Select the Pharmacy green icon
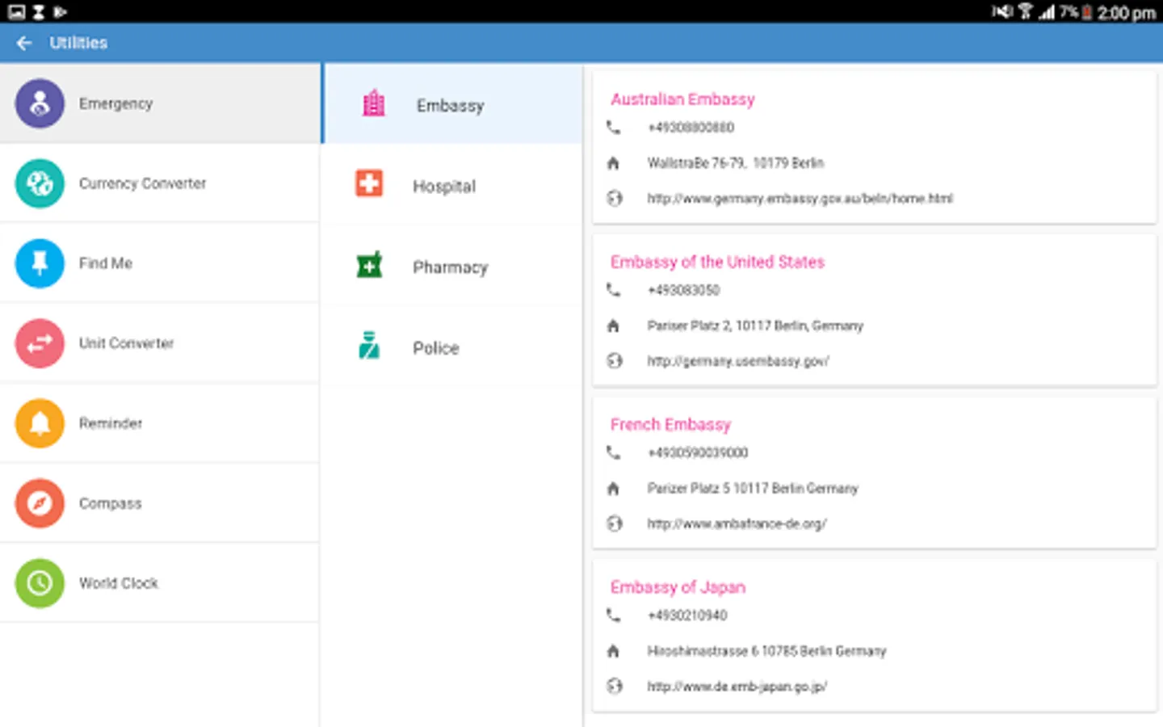1163x727 pixels. click(369, 264)
